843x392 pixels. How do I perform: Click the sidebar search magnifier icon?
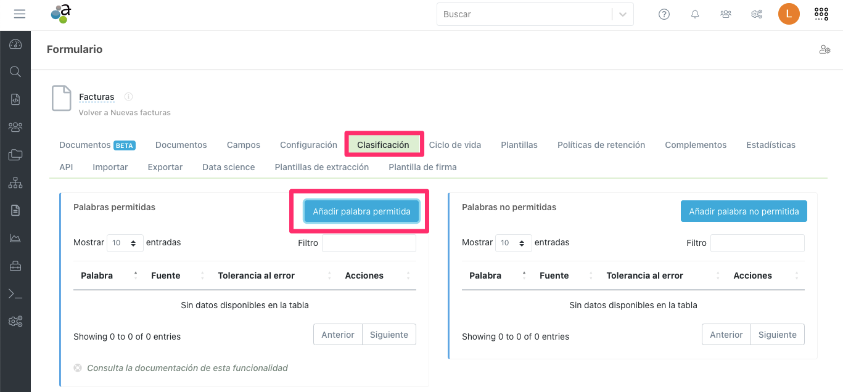[15, 71]
